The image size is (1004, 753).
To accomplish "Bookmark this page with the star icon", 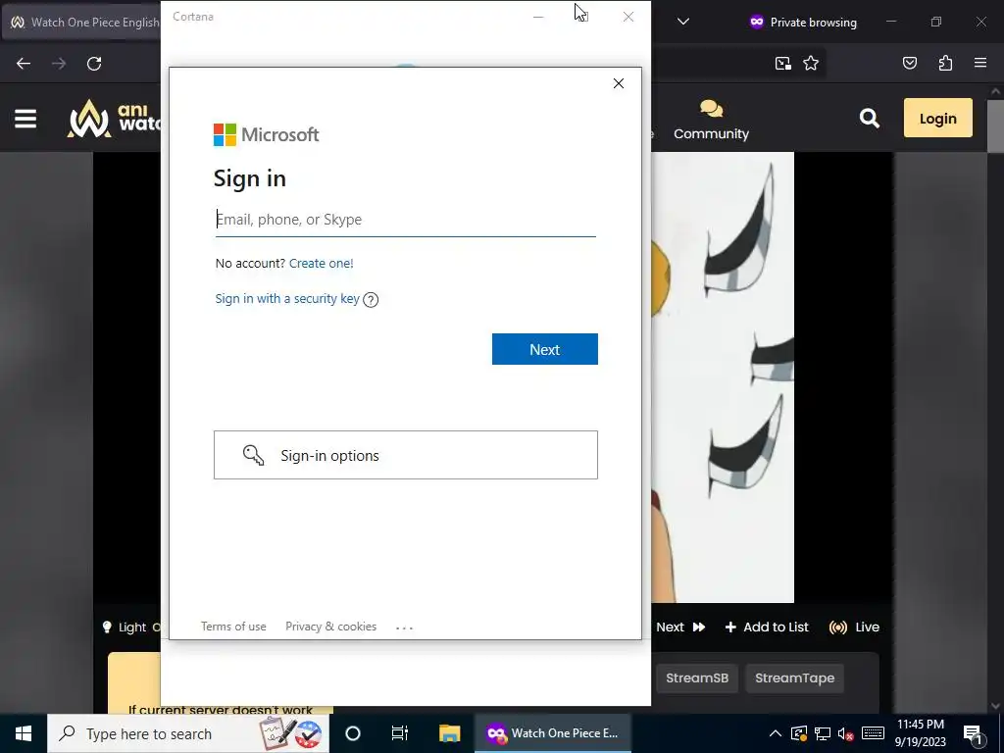I will [x=811, y=63].
